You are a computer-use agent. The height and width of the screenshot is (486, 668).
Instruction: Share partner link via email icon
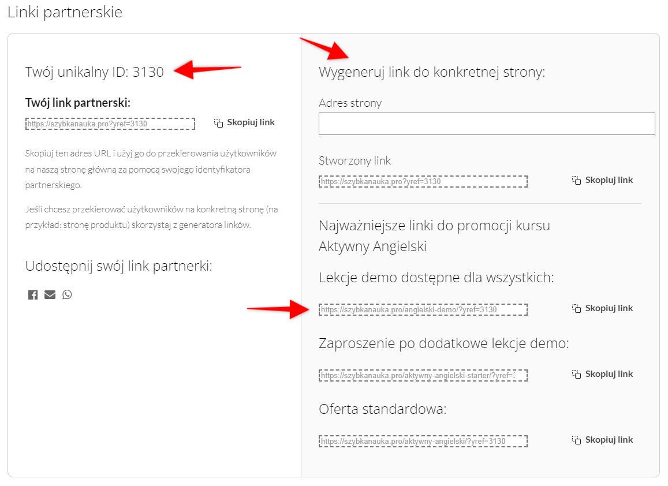coord(50,295)
